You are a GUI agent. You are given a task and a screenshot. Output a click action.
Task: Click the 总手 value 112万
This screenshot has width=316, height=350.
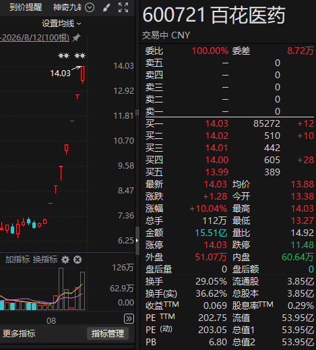pos(214,221)
